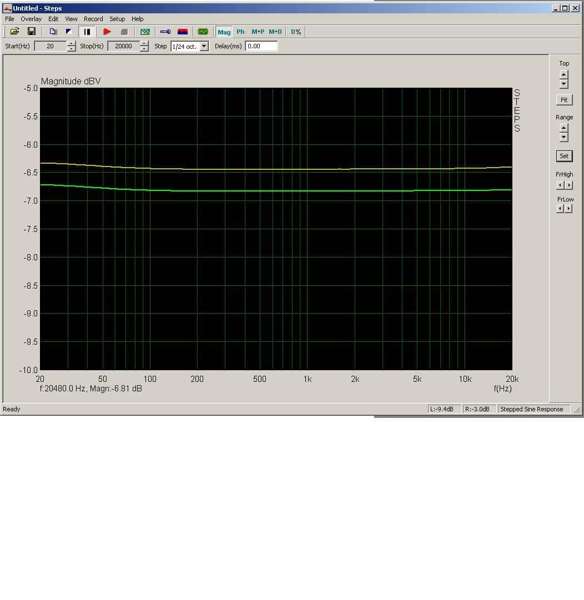
Task: Click the green oscilloscope waveform icon
Action: click(203, 32)
